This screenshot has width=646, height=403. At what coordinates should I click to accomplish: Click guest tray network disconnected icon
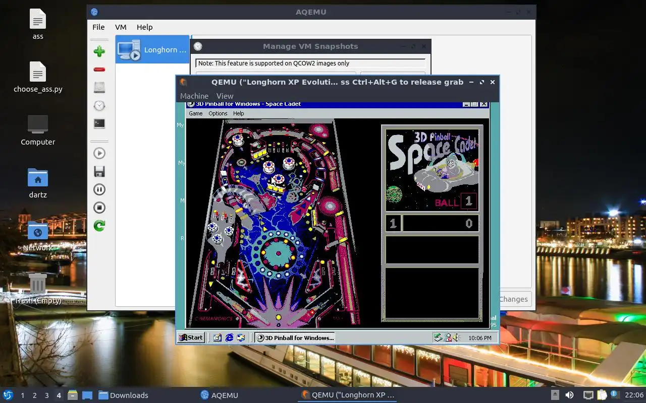pos(448,338)
